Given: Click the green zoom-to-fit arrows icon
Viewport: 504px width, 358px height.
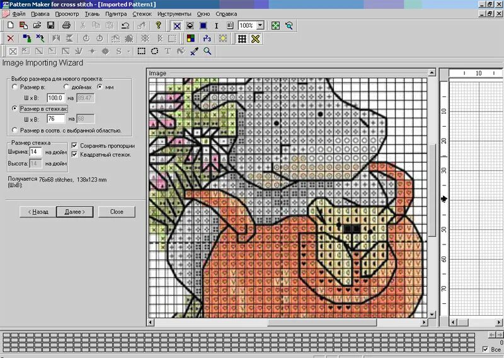Looking at the screenshot, I should (275, 26).
